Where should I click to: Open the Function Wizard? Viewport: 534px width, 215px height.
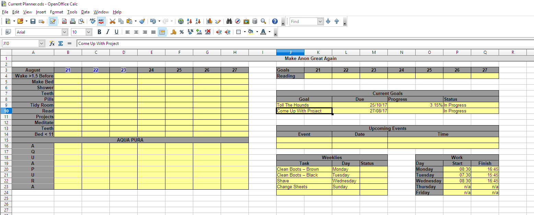(x=52, y=44)
